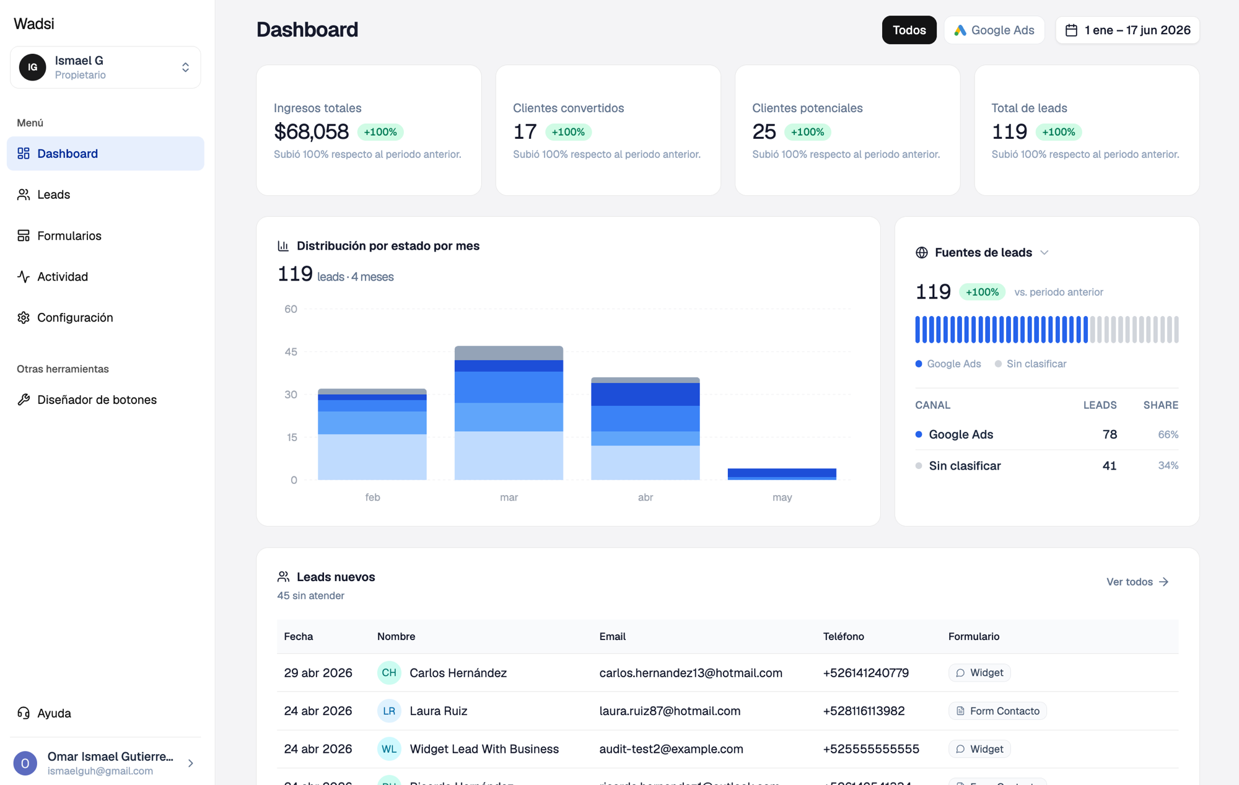Click the mar stacked bar in chart
This screenshot has height=785, width=1239.
coord(509,413)
